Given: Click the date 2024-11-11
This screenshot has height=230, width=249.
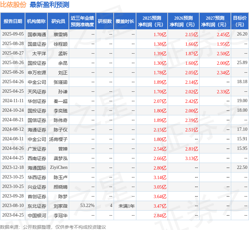Looking at the screenshot, I should coord(13,101).
